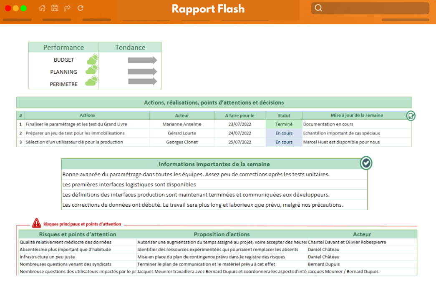Click the magnifier search icon
The image size is (436, 303).
318,8
